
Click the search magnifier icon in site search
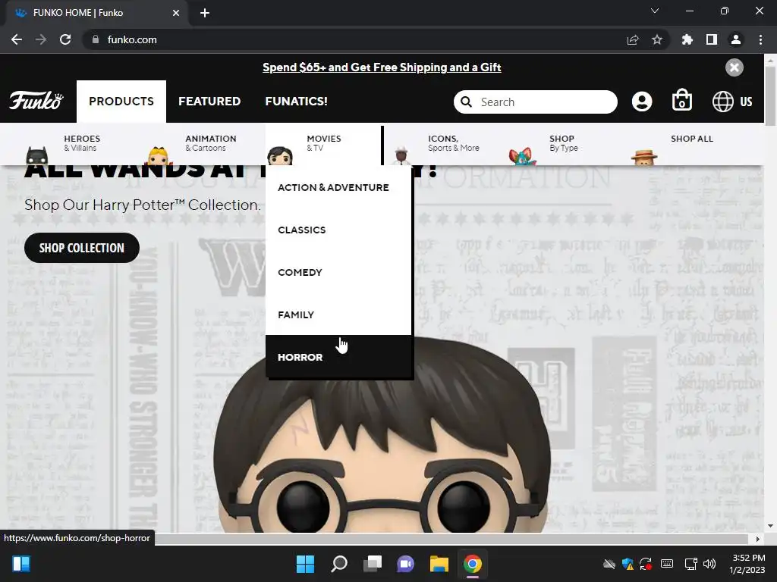tap(467, 102)
